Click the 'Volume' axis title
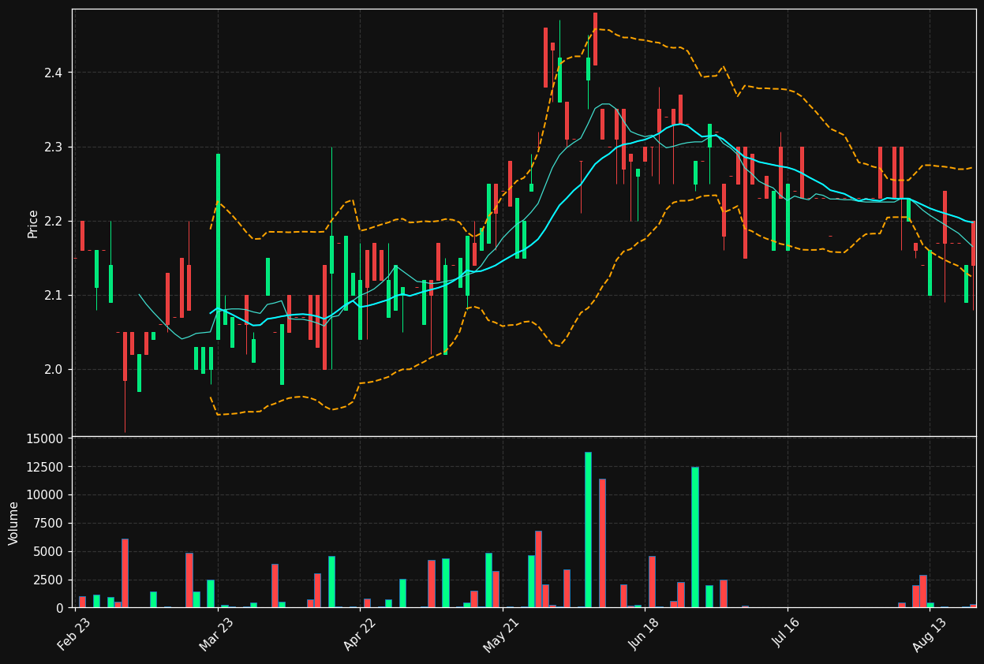984x664 pixels. click(14, 523)
